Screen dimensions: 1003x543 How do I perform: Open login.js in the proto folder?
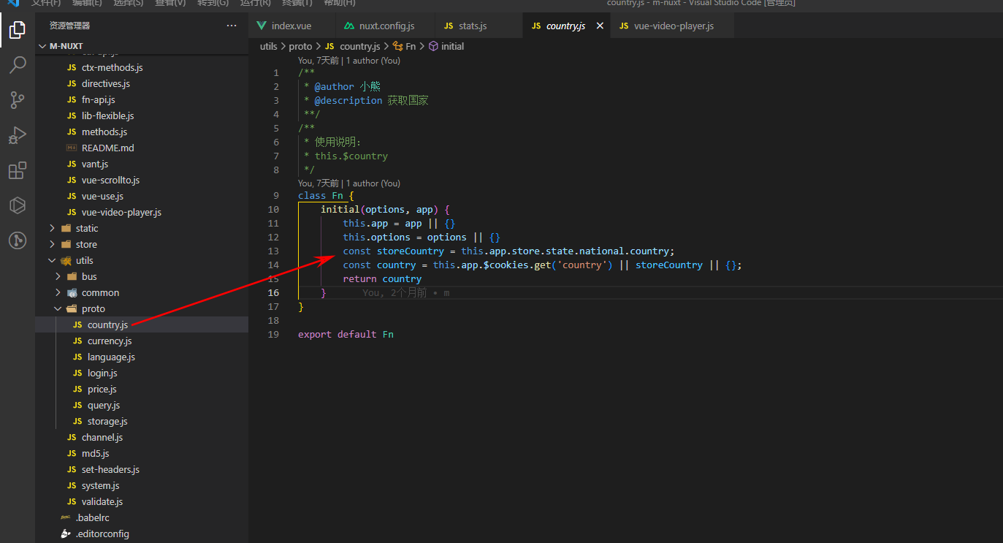point(102,373)
